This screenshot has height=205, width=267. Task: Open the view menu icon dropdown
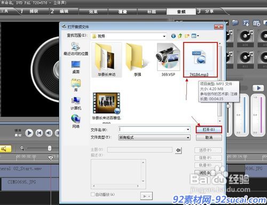click(x=195, y=36)
